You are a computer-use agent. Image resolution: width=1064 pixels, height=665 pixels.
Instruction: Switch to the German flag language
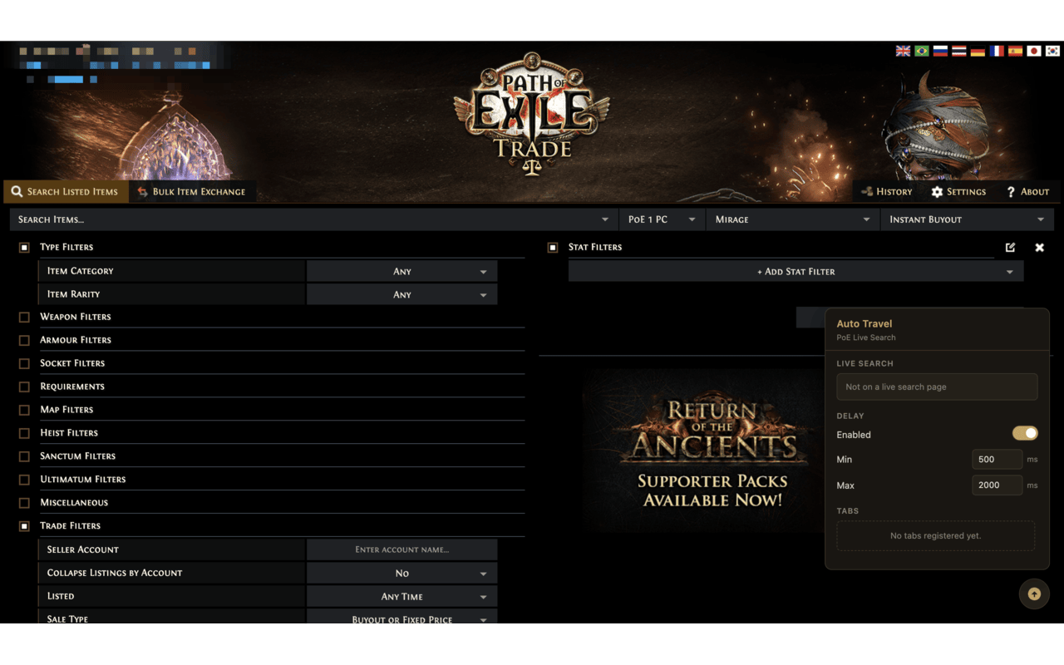(978, 51)
